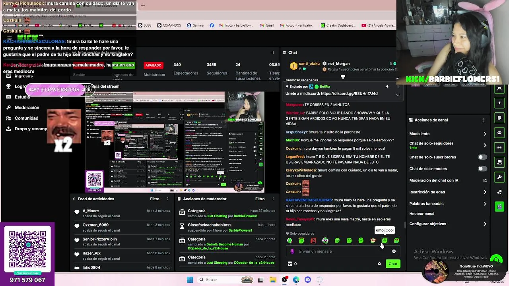Image resolution: width=509 pixels, height=286 pixels.
Task: Open Filtro in Feed de actividades
Action: [155, 199]
